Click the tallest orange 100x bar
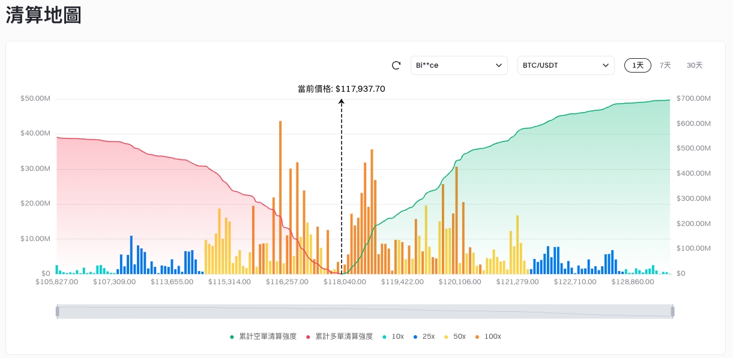The height and width of the screenshot is (358, 733). point(280,198)
